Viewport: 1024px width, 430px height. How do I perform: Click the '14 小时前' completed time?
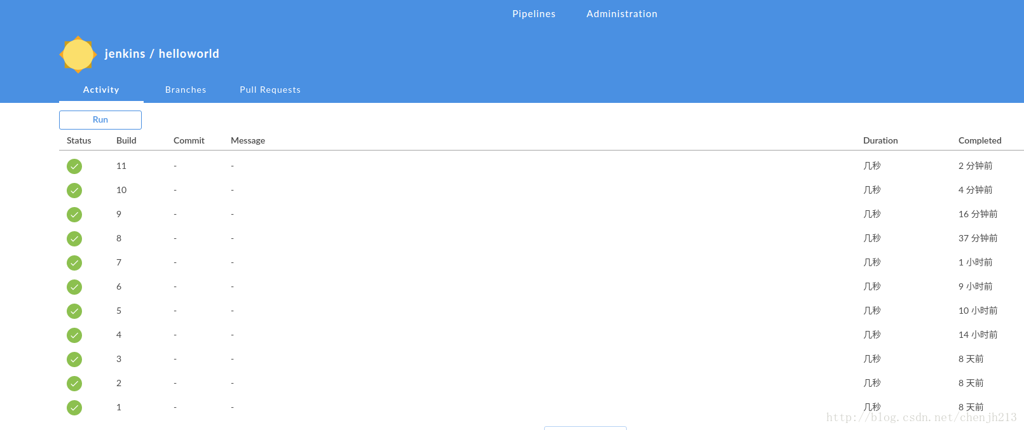click(978, 335)
